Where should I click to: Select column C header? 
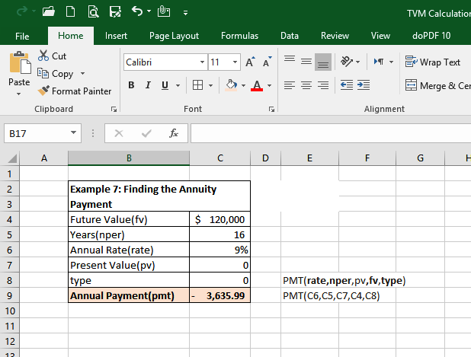click(x=220, y=158)
